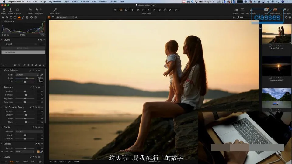
Task: Click the Import icon in the toolbar
Action: click(4, 10)
